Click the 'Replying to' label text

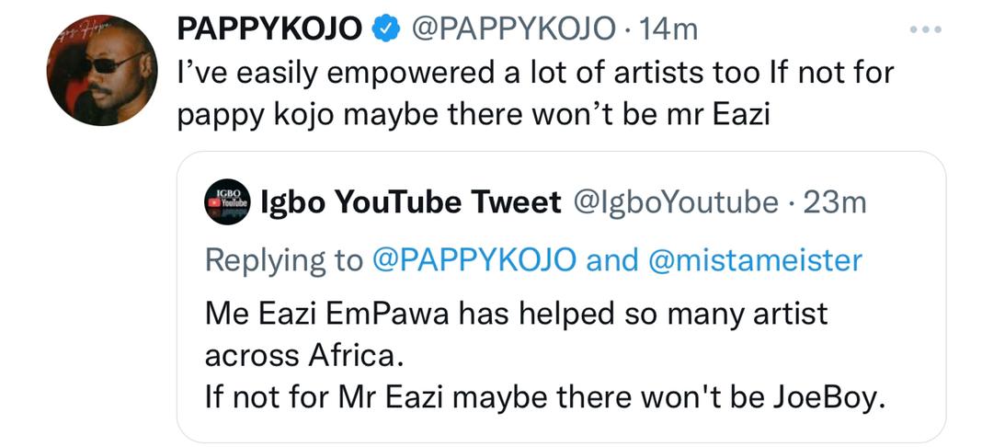[x=284, y=261]
